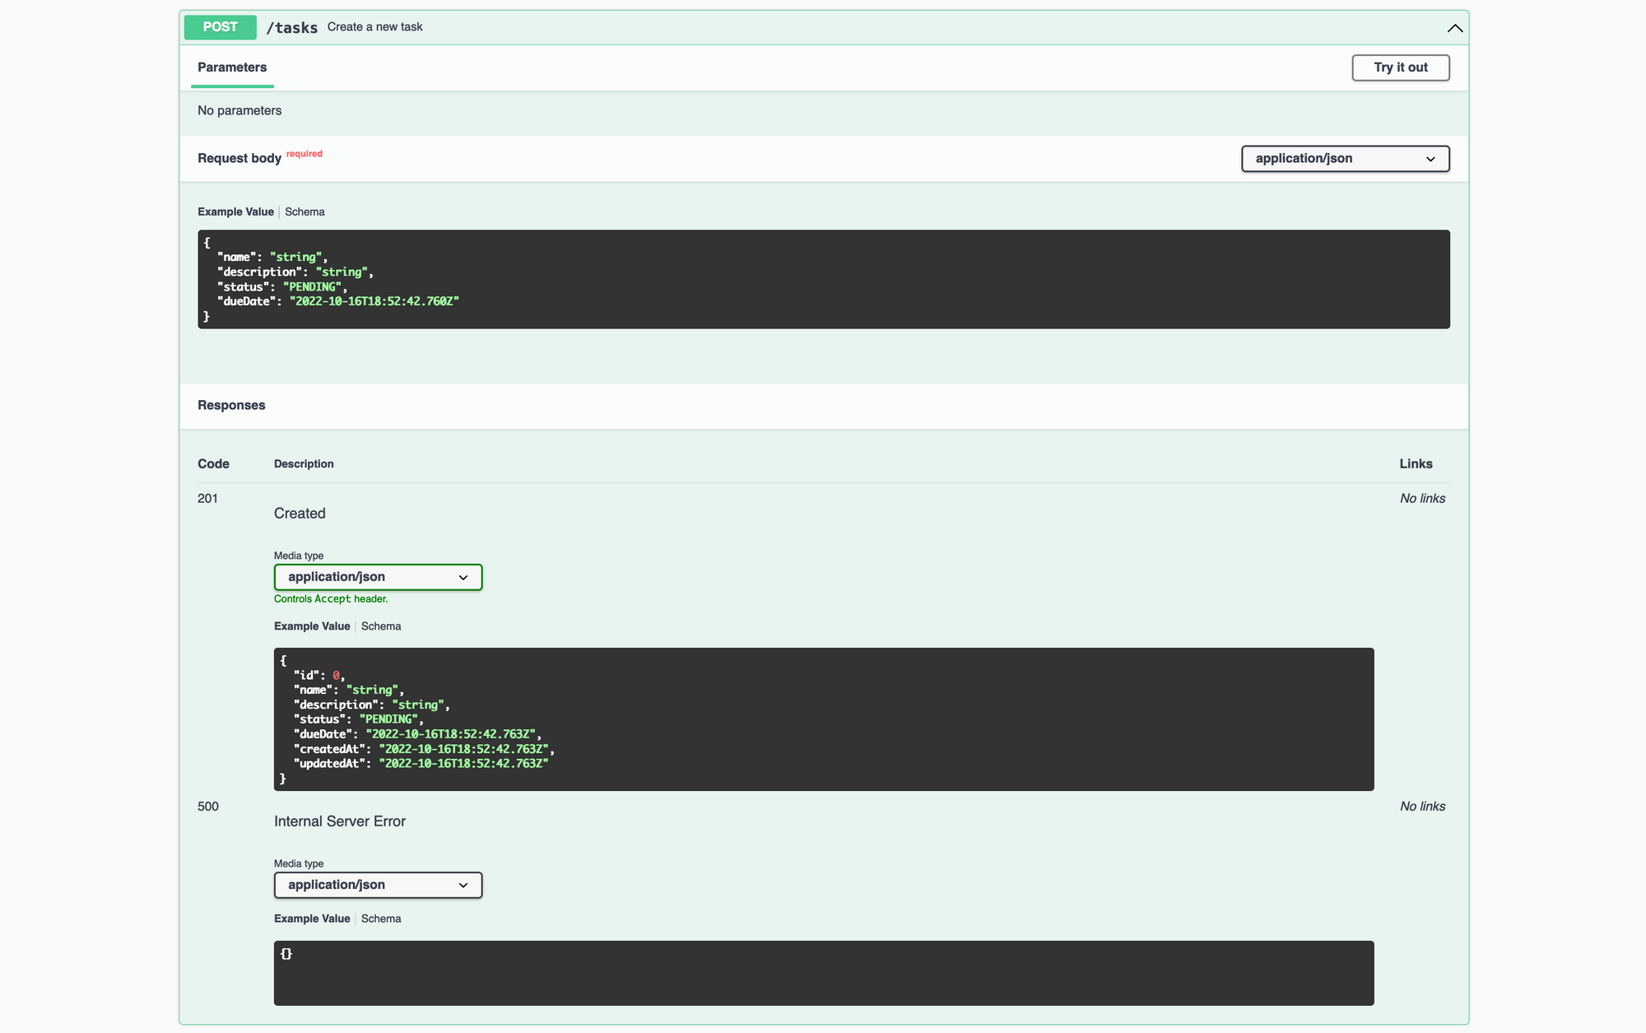Viewport: 1646px width, 1033px height.
Task: Click the Responses section label
Action: [232, 405]
